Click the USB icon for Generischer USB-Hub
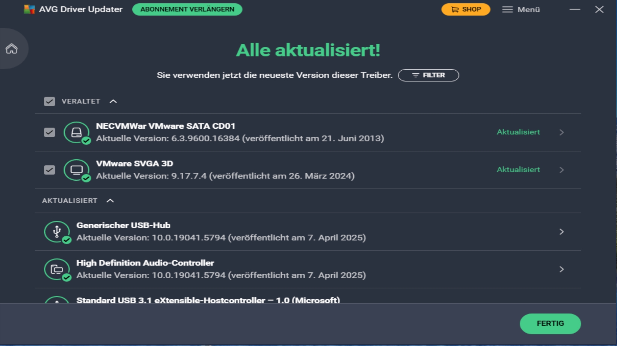Screen dimensions: 617x346 [x=57, y=232]
